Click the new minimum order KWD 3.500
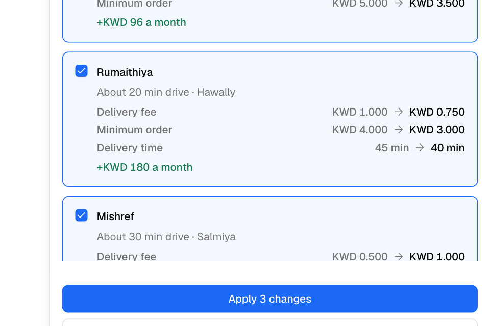This screenshot has width=490, height=326. point(437,4)
